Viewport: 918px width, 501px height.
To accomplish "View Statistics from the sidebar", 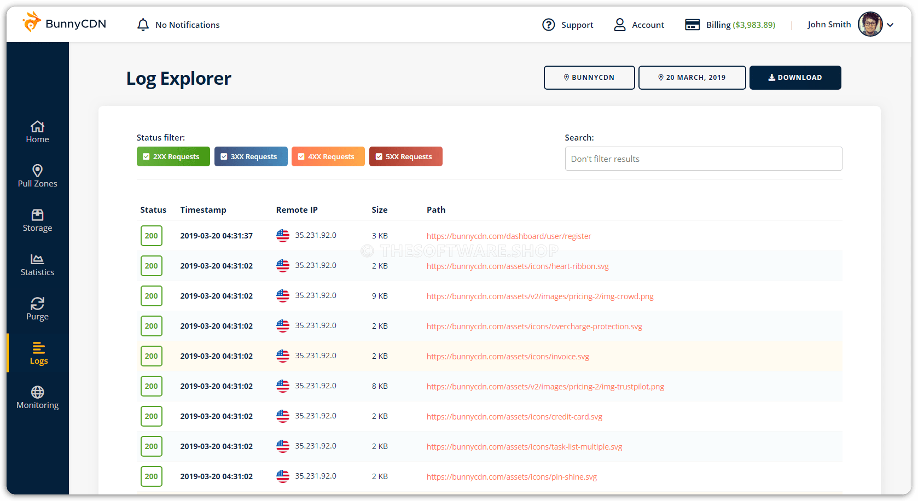I will pos(37,265).
